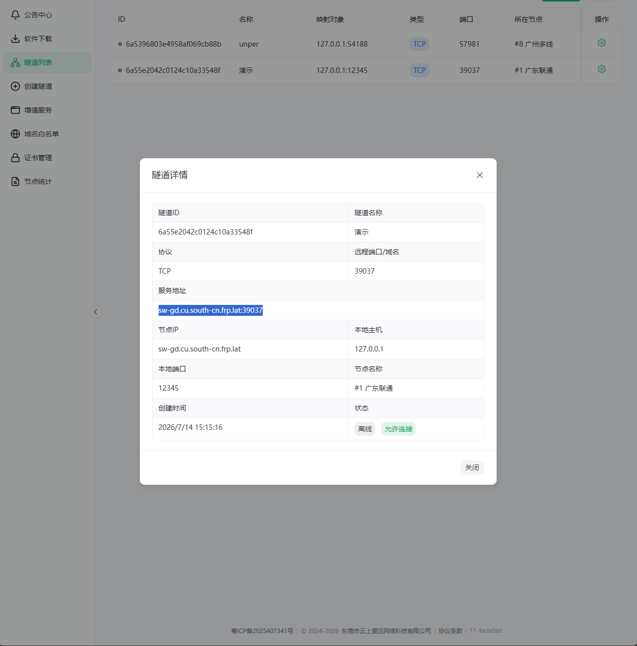Click ID 6a55e2042c0124c10a33548f in table
The image size is (637, 646).
(x=173, y=70)
